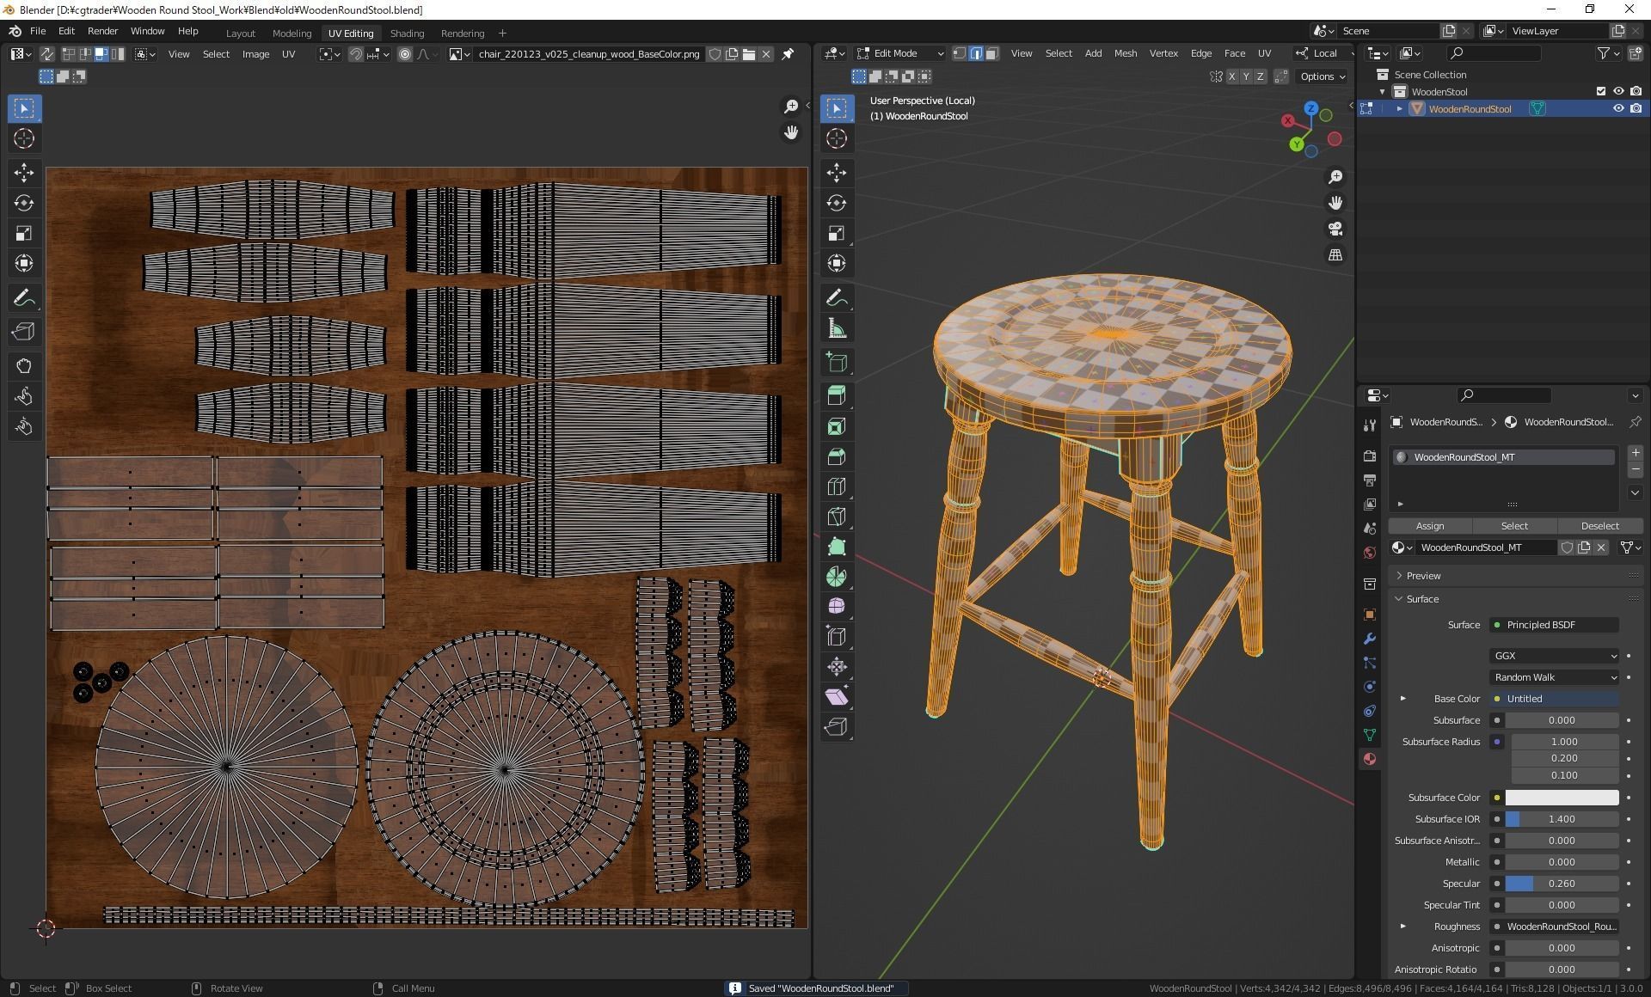The image size is (1651, 997).
Task: Select the Spin tool
Action: click(x=837, y=577)
